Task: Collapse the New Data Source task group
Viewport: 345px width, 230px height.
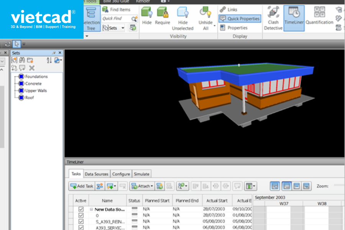Action: pyautogui.click(x=91, y=209)
